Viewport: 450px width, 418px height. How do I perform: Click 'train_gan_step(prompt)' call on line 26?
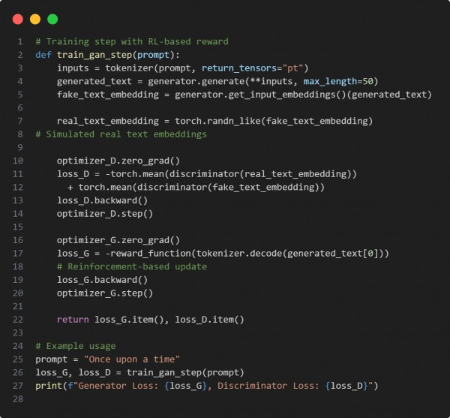(x=185, y=372)
